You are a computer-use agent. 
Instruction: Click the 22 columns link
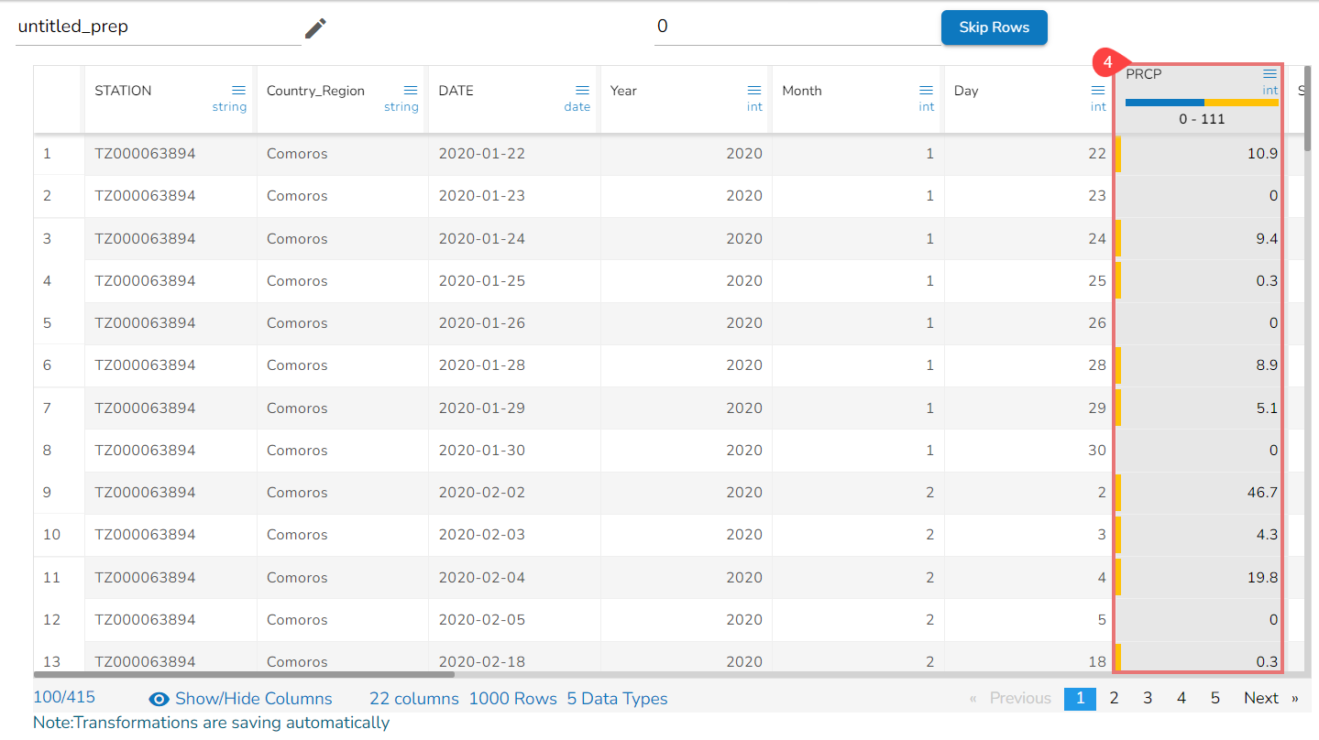413,699
